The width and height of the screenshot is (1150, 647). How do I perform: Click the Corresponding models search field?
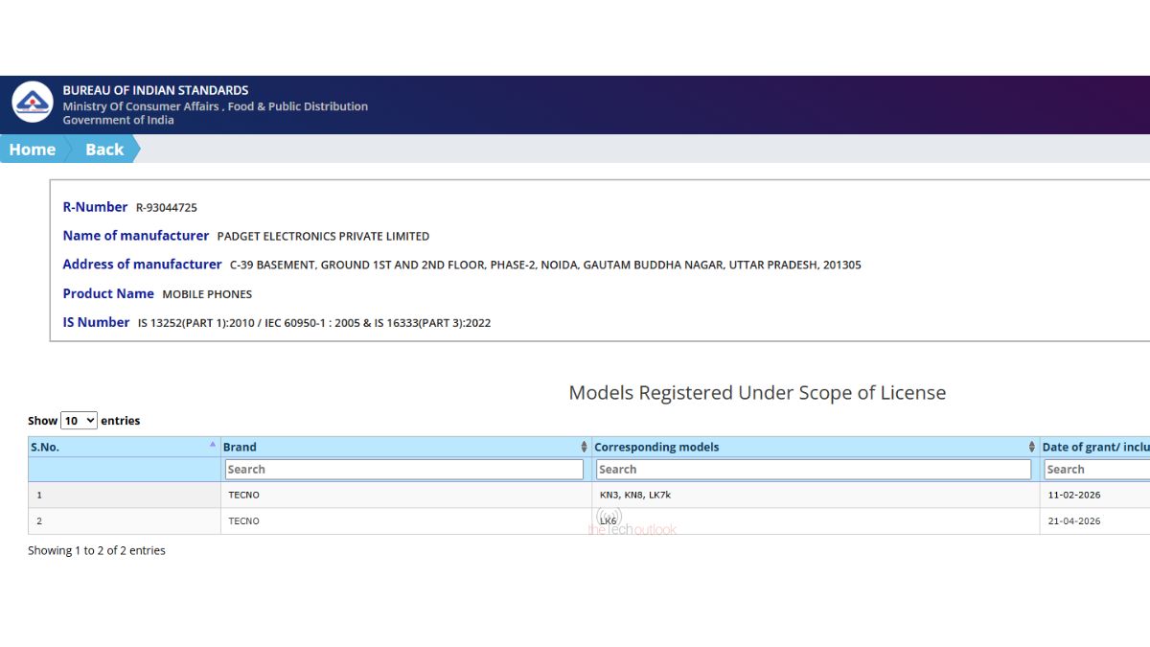coord(814,470)
